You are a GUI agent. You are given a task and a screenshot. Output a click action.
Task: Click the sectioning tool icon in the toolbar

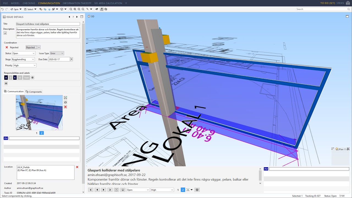tap(87, 9)
